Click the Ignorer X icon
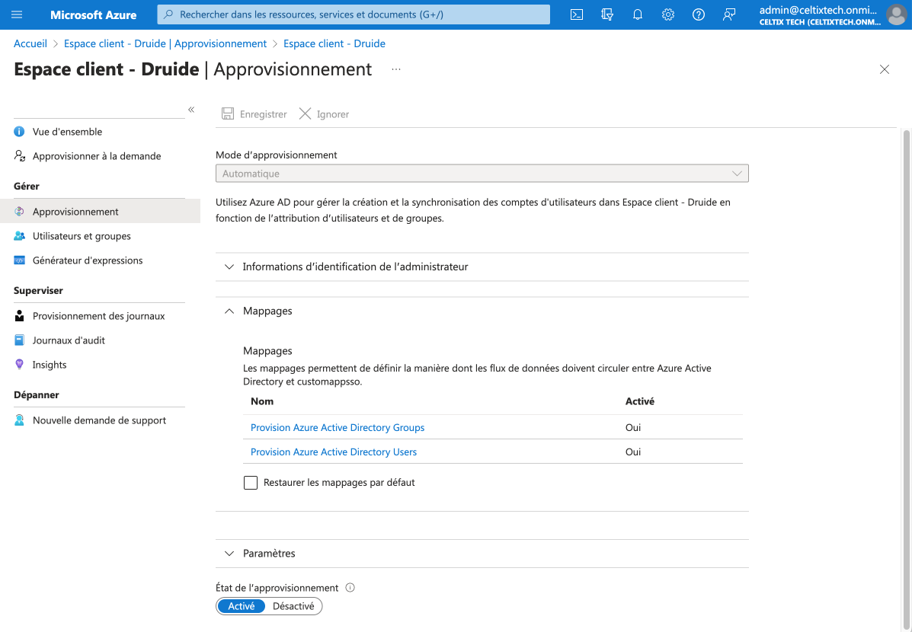 coord(305,114)
